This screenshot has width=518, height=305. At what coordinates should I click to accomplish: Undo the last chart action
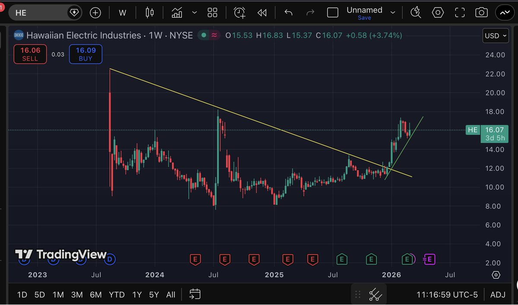click(288, 13)
